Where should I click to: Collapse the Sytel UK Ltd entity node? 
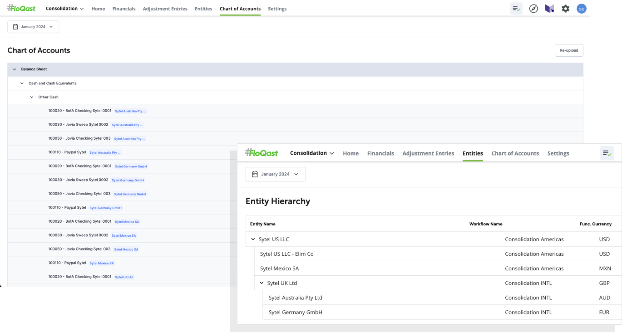[262, 283]
